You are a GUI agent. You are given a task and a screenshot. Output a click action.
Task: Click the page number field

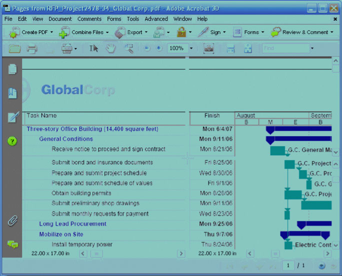(x=288, y=265)
